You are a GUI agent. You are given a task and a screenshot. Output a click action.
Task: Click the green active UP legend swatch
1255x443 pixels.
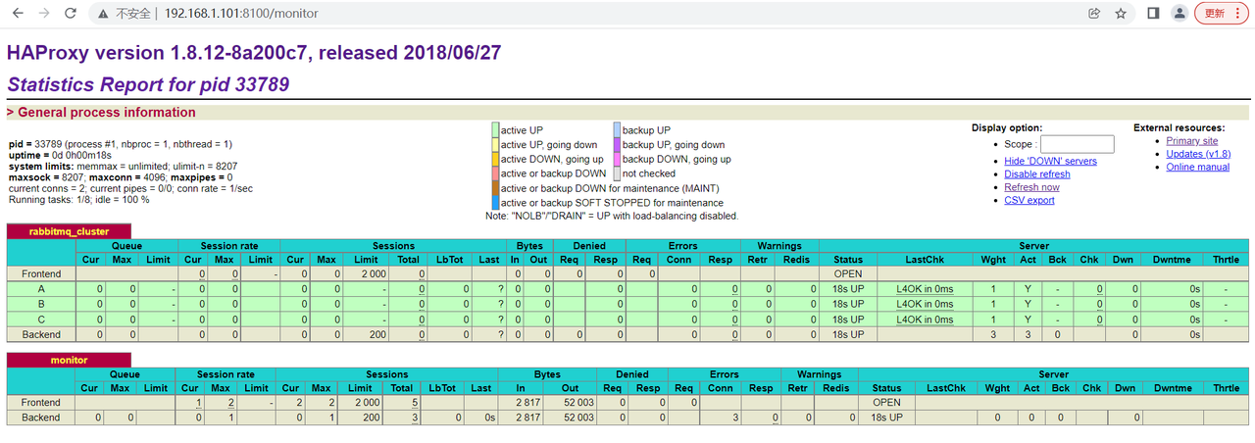495,130
